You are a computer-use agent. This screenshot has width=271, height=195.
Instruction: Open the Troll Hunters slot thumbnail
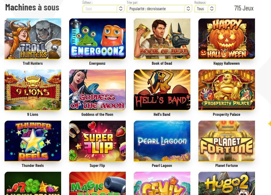click(33, 39)
